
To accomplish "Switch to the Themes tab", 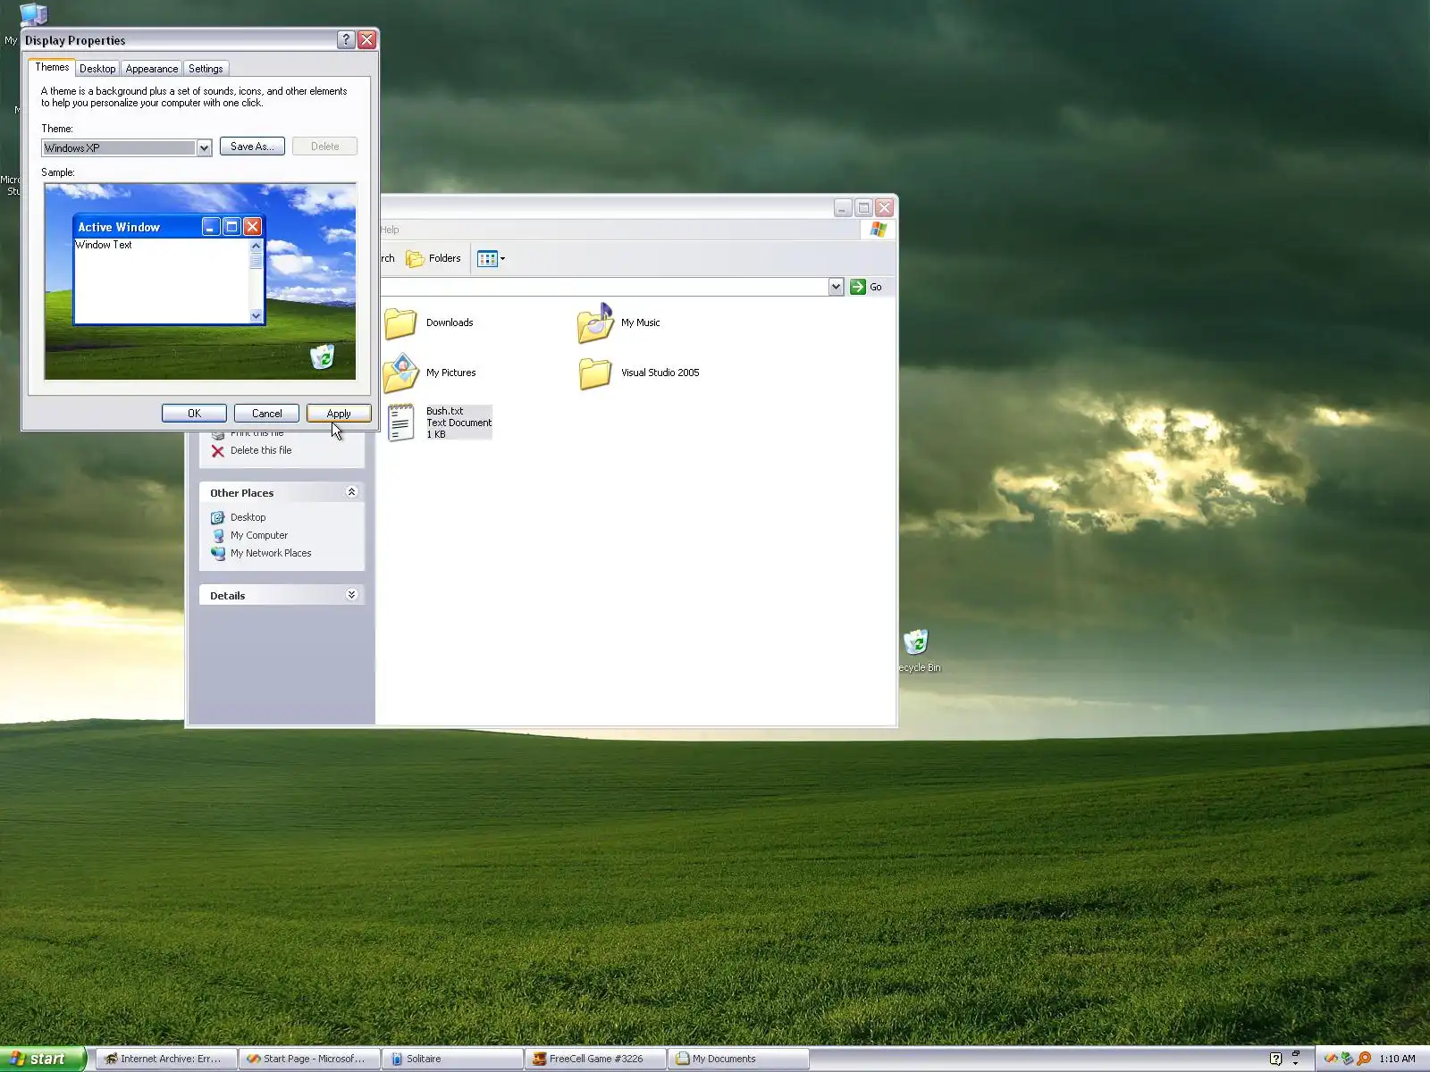I will [52, 67].
